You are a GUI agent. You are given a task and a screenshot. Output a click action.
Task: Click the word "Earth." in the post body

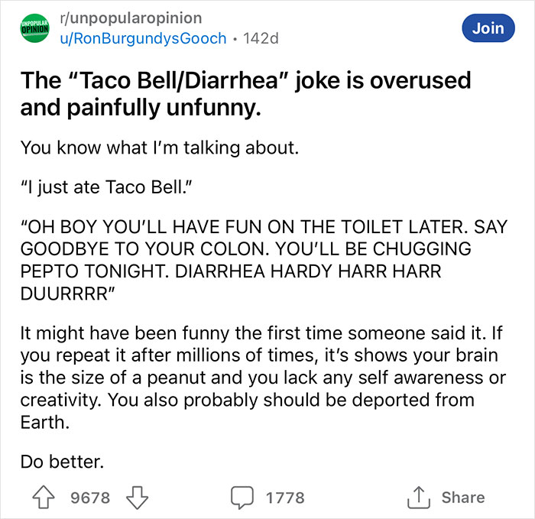pos(43,422)
